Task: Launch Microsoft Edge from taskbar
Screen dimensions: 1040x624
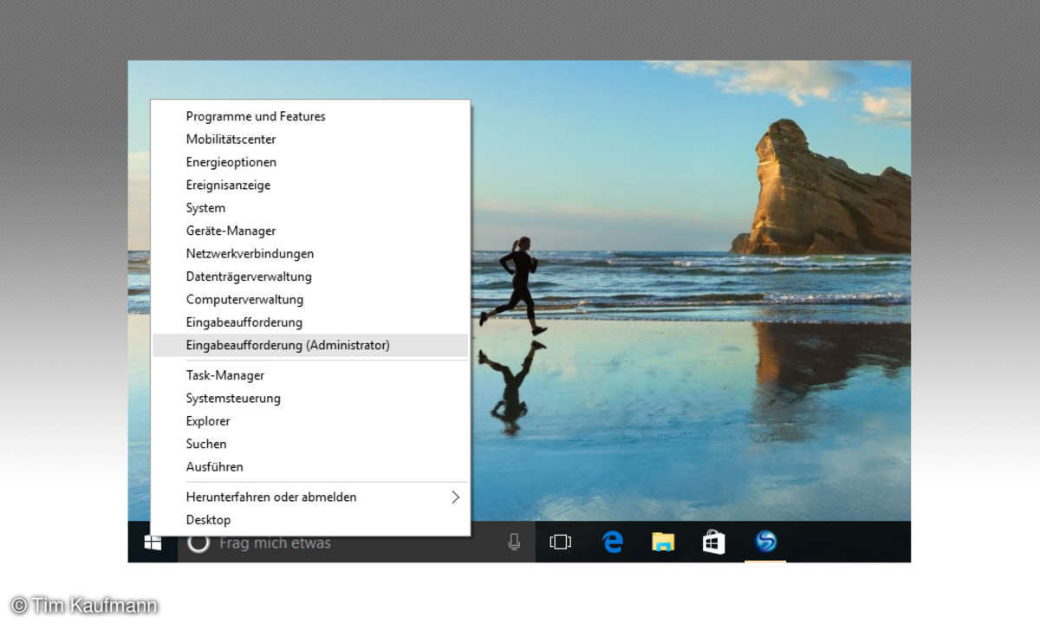Action: click(613, 542)
